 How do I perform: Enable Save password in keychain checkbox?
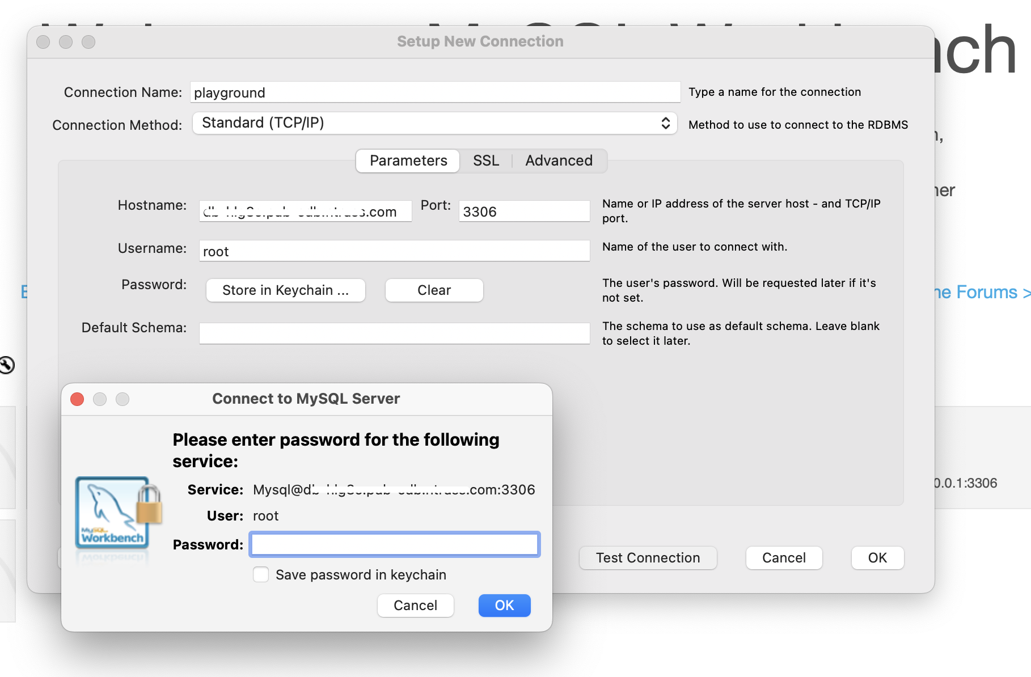(x=261, y=574)
